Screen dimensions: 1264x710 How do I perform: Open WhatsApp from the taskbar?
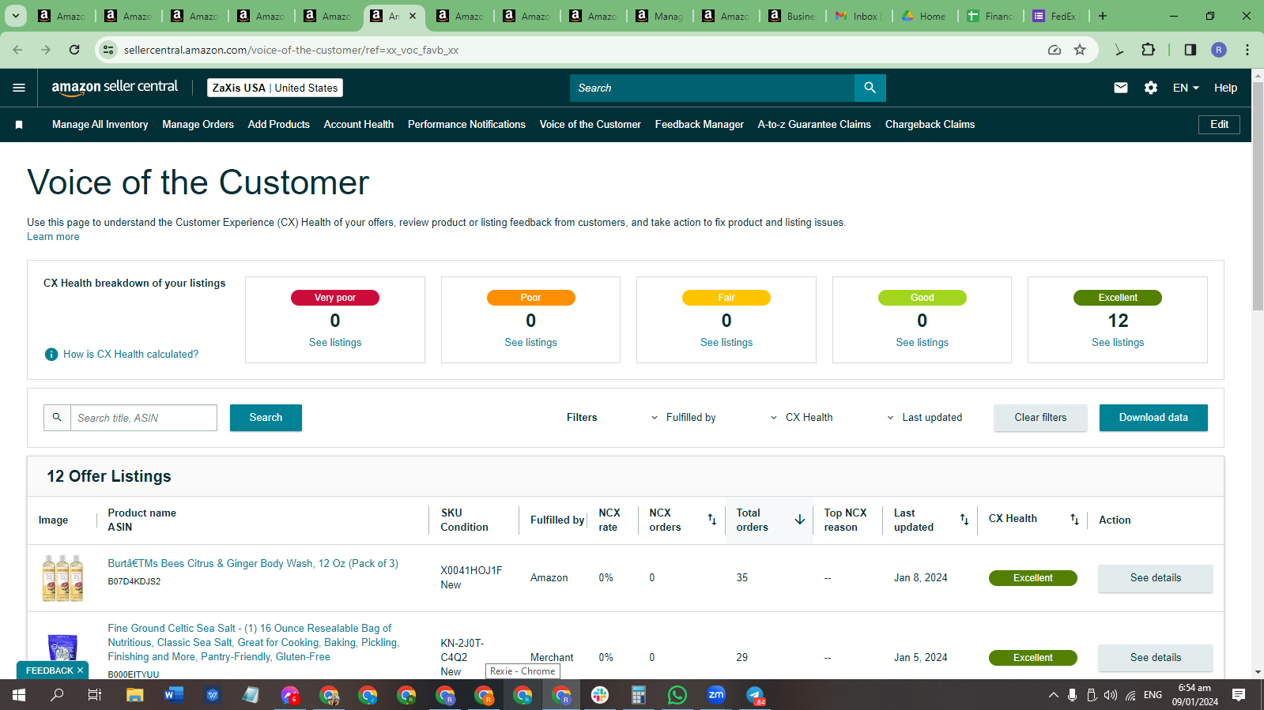pyautogui.click(x=677, y=695)
